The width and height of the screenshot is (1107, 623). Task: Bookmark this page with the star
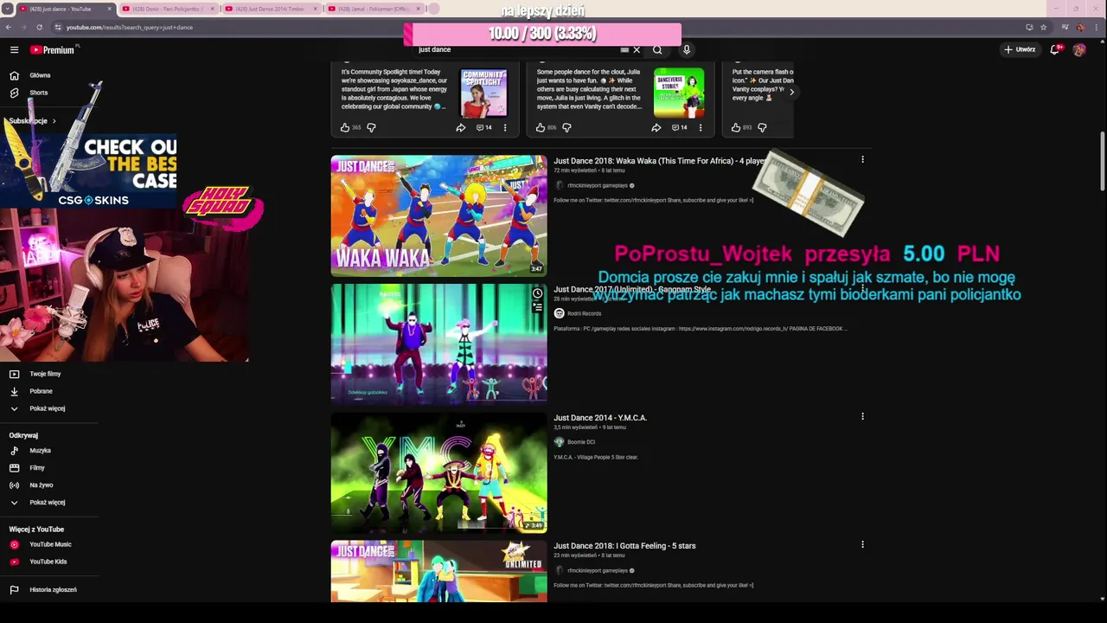click(1044, 27)
